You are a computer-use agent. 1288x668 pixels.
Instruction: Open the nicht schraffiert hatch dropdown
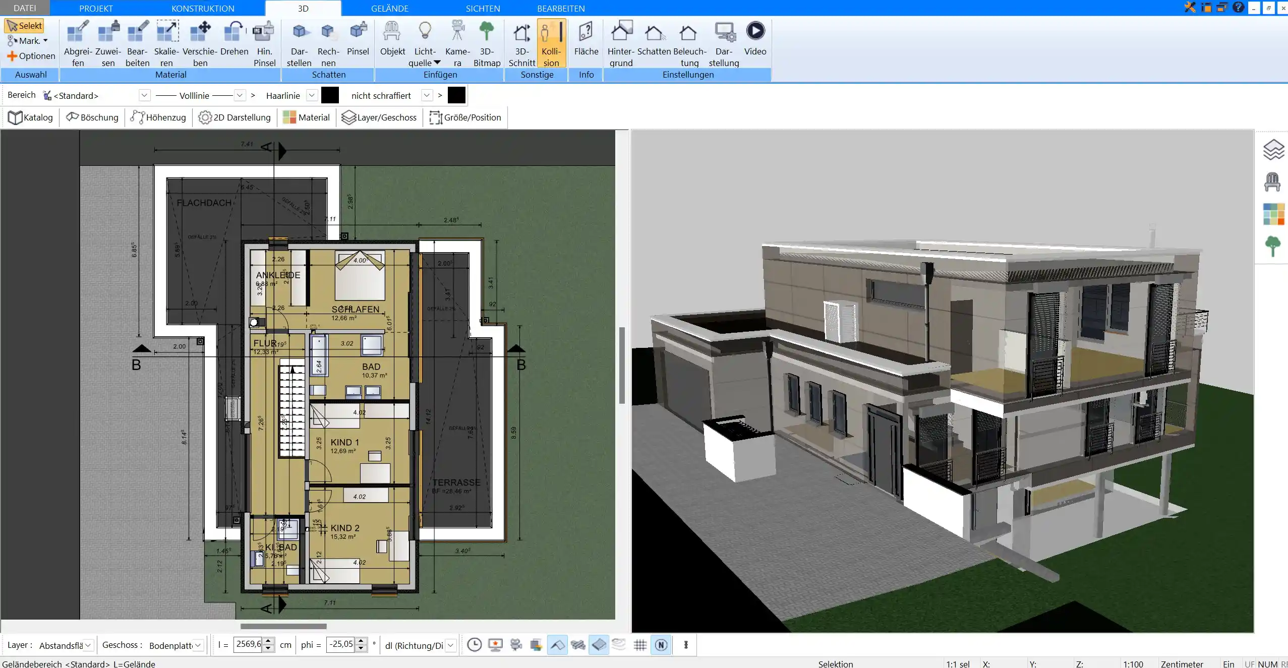(x=427, y=95)
